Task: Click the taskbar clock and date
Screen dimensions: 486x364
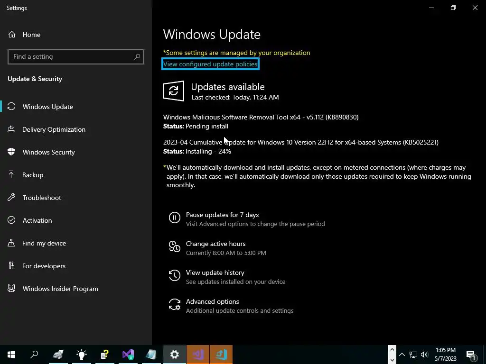Action: point(445,355)
